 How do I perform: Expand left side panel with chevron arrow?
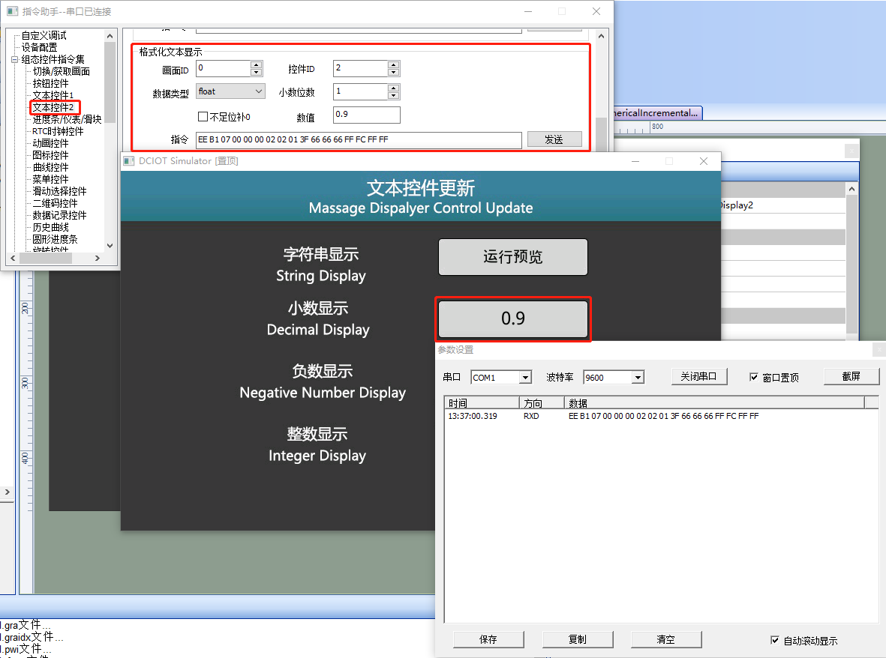click(x=7, y=492)
